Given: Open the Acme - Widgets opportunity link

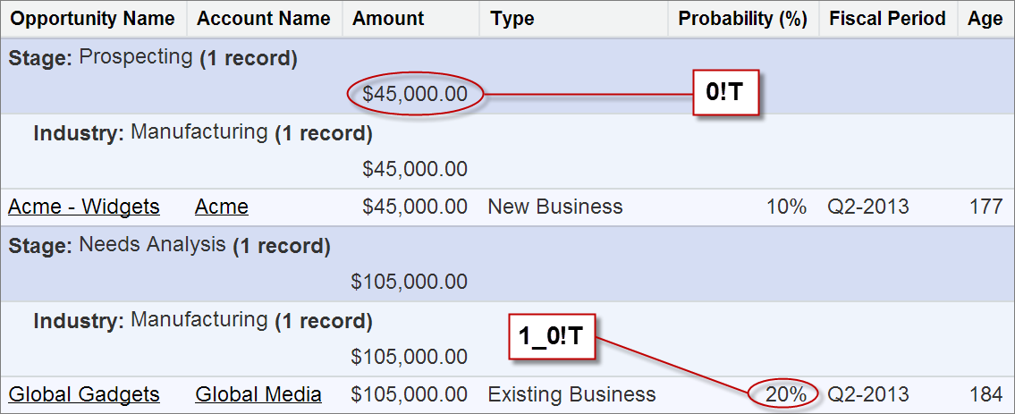Looking at the screenshot, I should [84, 207].
